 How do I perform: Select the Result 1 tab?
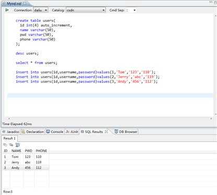tap(9, 138)
